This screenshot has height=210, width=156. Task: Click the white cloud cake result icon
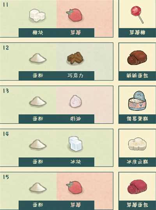(x=137, y=144)
